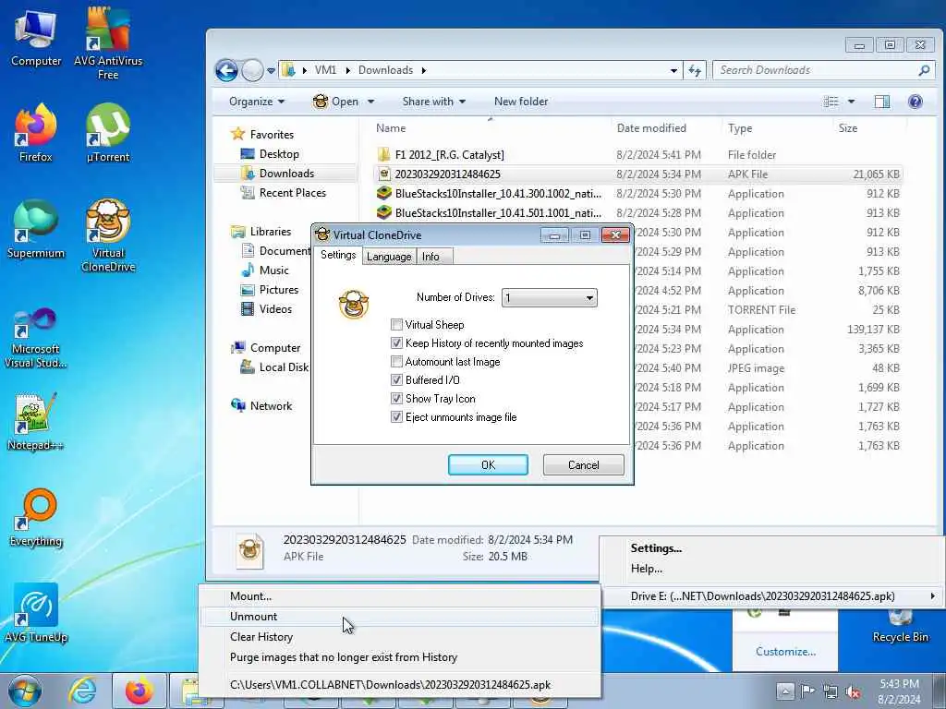Image resolution: width=946 pixels, height=709 pixels.
Task: Launch Firefox from the desktop shortcut
Action: click(36, 133)
